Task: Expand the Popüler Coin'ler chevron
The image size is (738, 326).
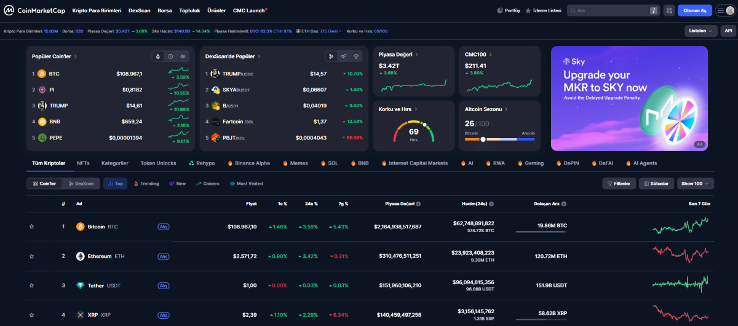Action: 76,56
